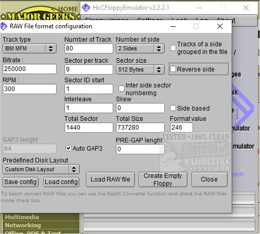Click the HxCFloppyEmulator title bar app icon
Screen dimensions: 260x234
[x=86, y=8]
